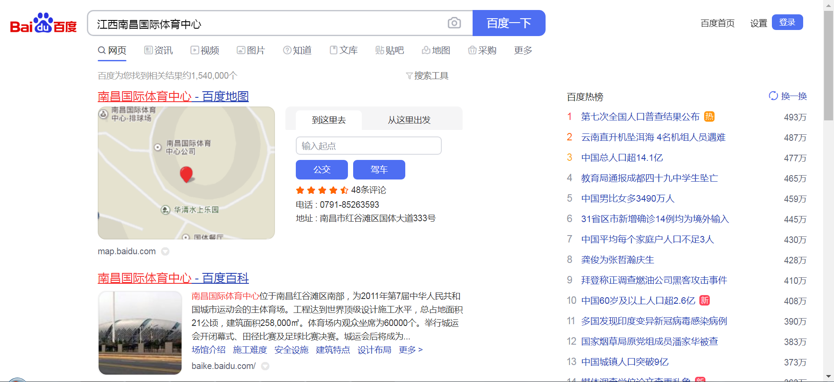Open hot item 中国总人口超14.1亿

pyautogui.click(x=622, y=157)
